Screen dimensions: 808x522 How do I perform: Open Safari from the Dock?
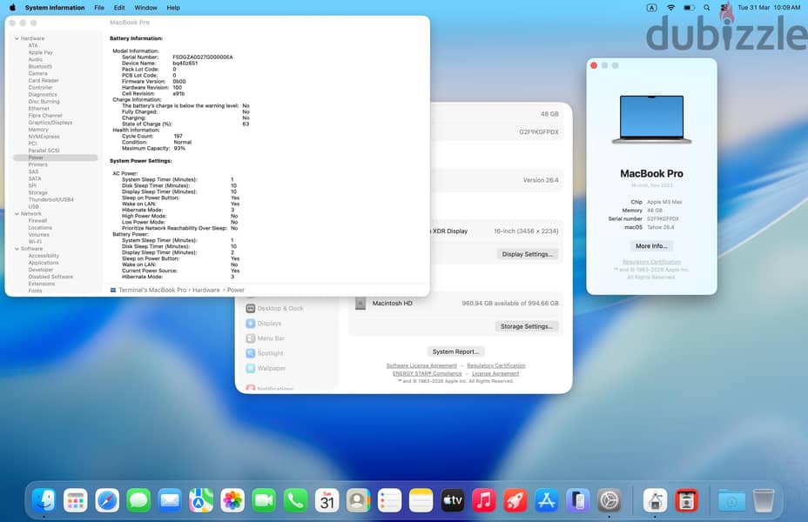coord(107,500)
